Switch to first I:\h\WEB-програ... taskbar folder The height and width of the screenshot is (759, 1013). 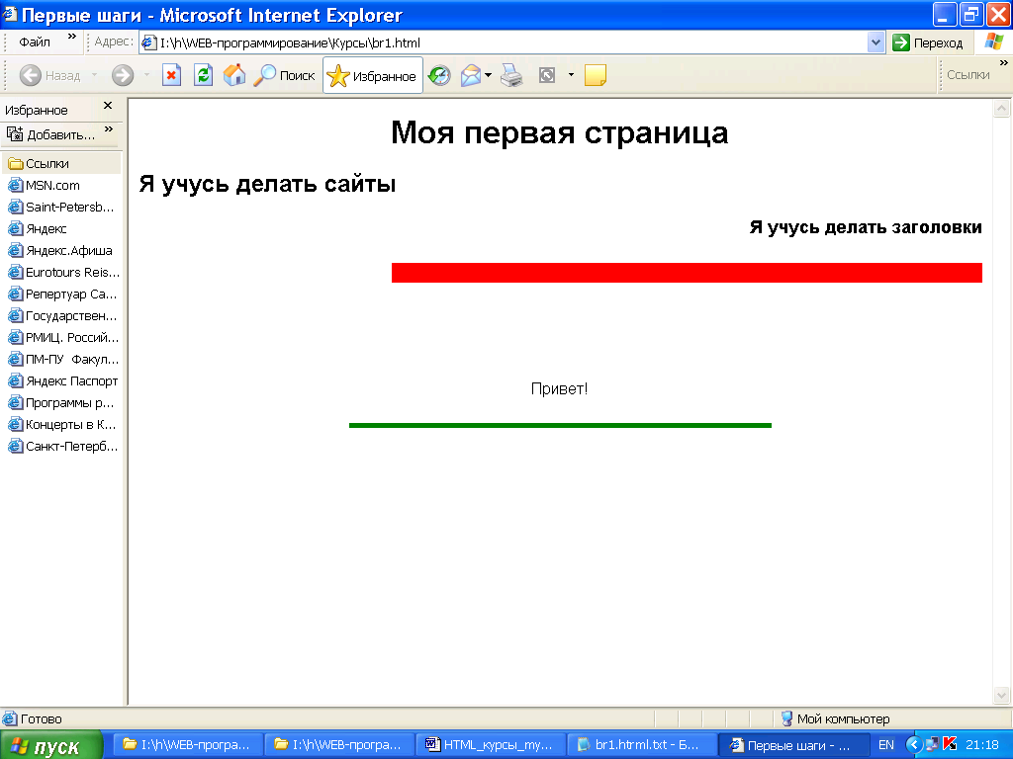(188, 745)
